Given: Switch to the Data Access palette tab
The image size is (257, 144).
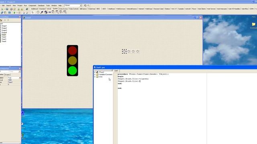Looking at the screenshot, I should click(63, 9).
